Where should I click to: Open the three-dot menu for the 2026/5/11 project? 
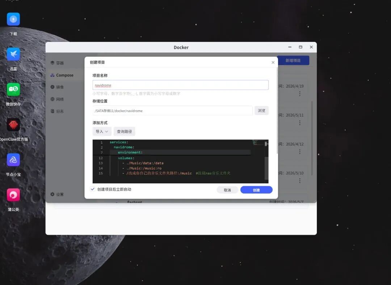click(x=300, y=123)
